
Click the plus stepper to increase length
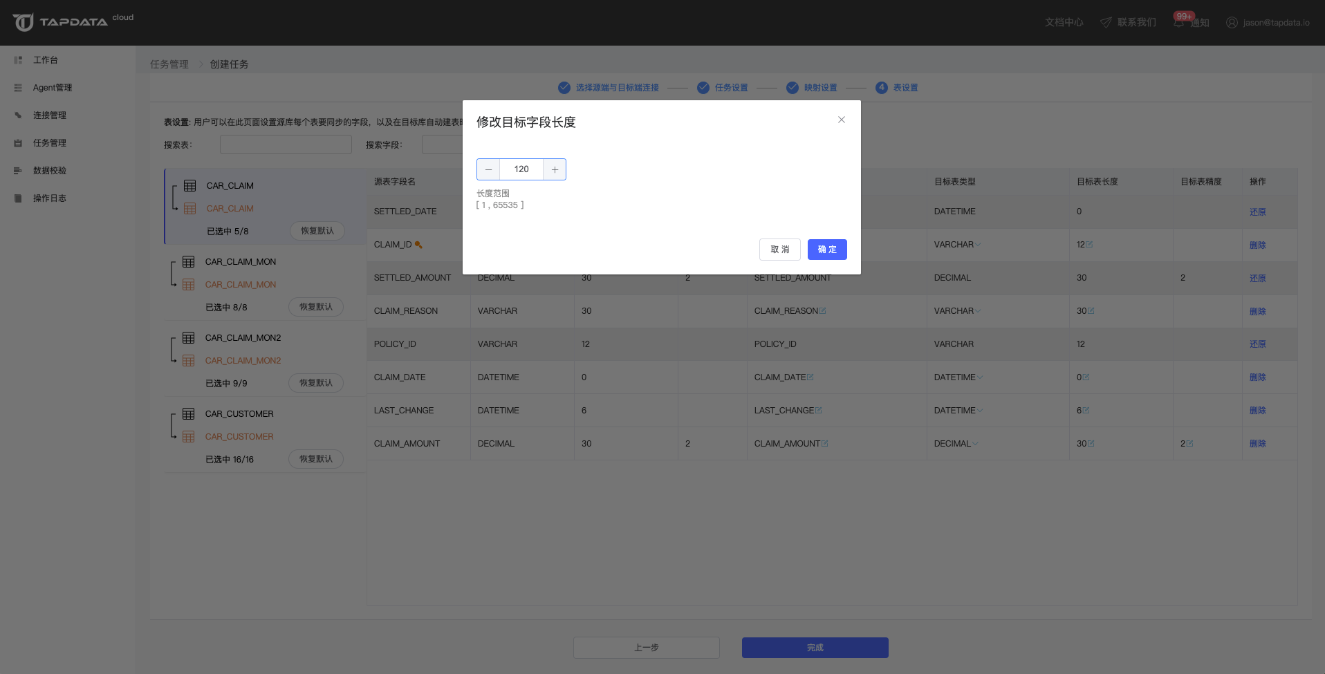point(555,169)
